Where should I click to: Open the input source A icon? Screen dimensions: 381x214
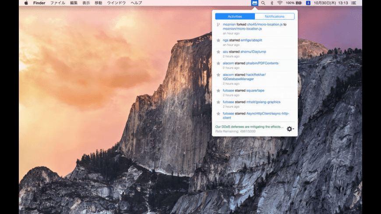tap(308, 3)
